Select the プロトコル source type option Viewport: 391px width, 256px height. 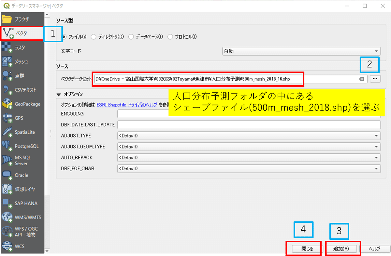170,37
